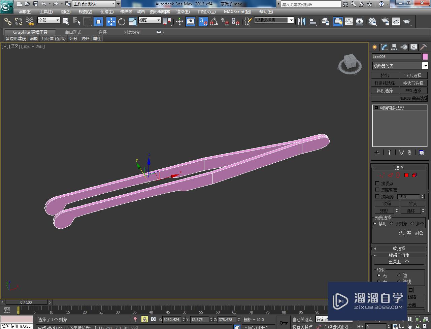Activate the Select and Scale tool
Viewport: 431px width, 329px height.
click(x=133, y=22)
